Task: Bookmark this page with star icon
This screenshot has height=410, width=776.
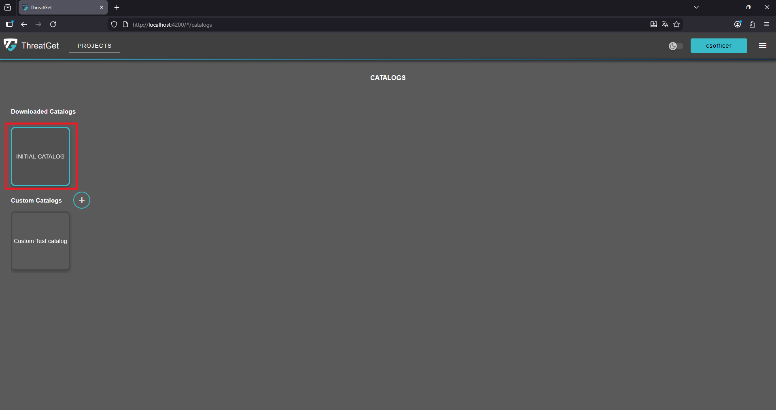Action: coord(676,24)
